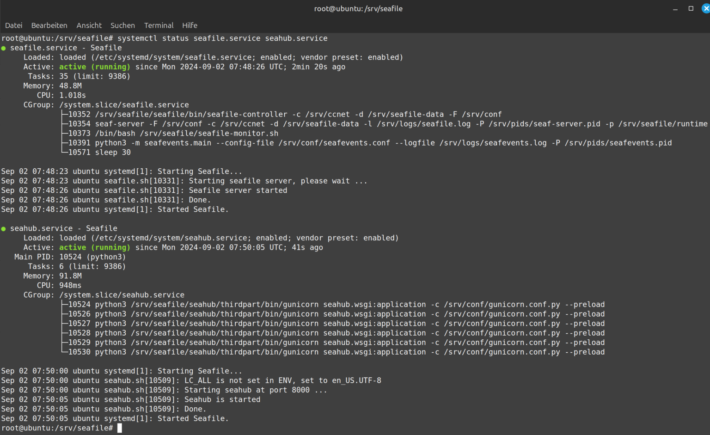Click the systemctl status command text
Viewport: 710px width, 435px height.
(222, 38)
